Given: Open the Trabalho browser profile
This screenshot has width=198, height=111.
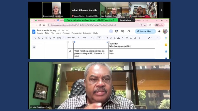Looking at the screenshot, I should (x=159, y=25).
